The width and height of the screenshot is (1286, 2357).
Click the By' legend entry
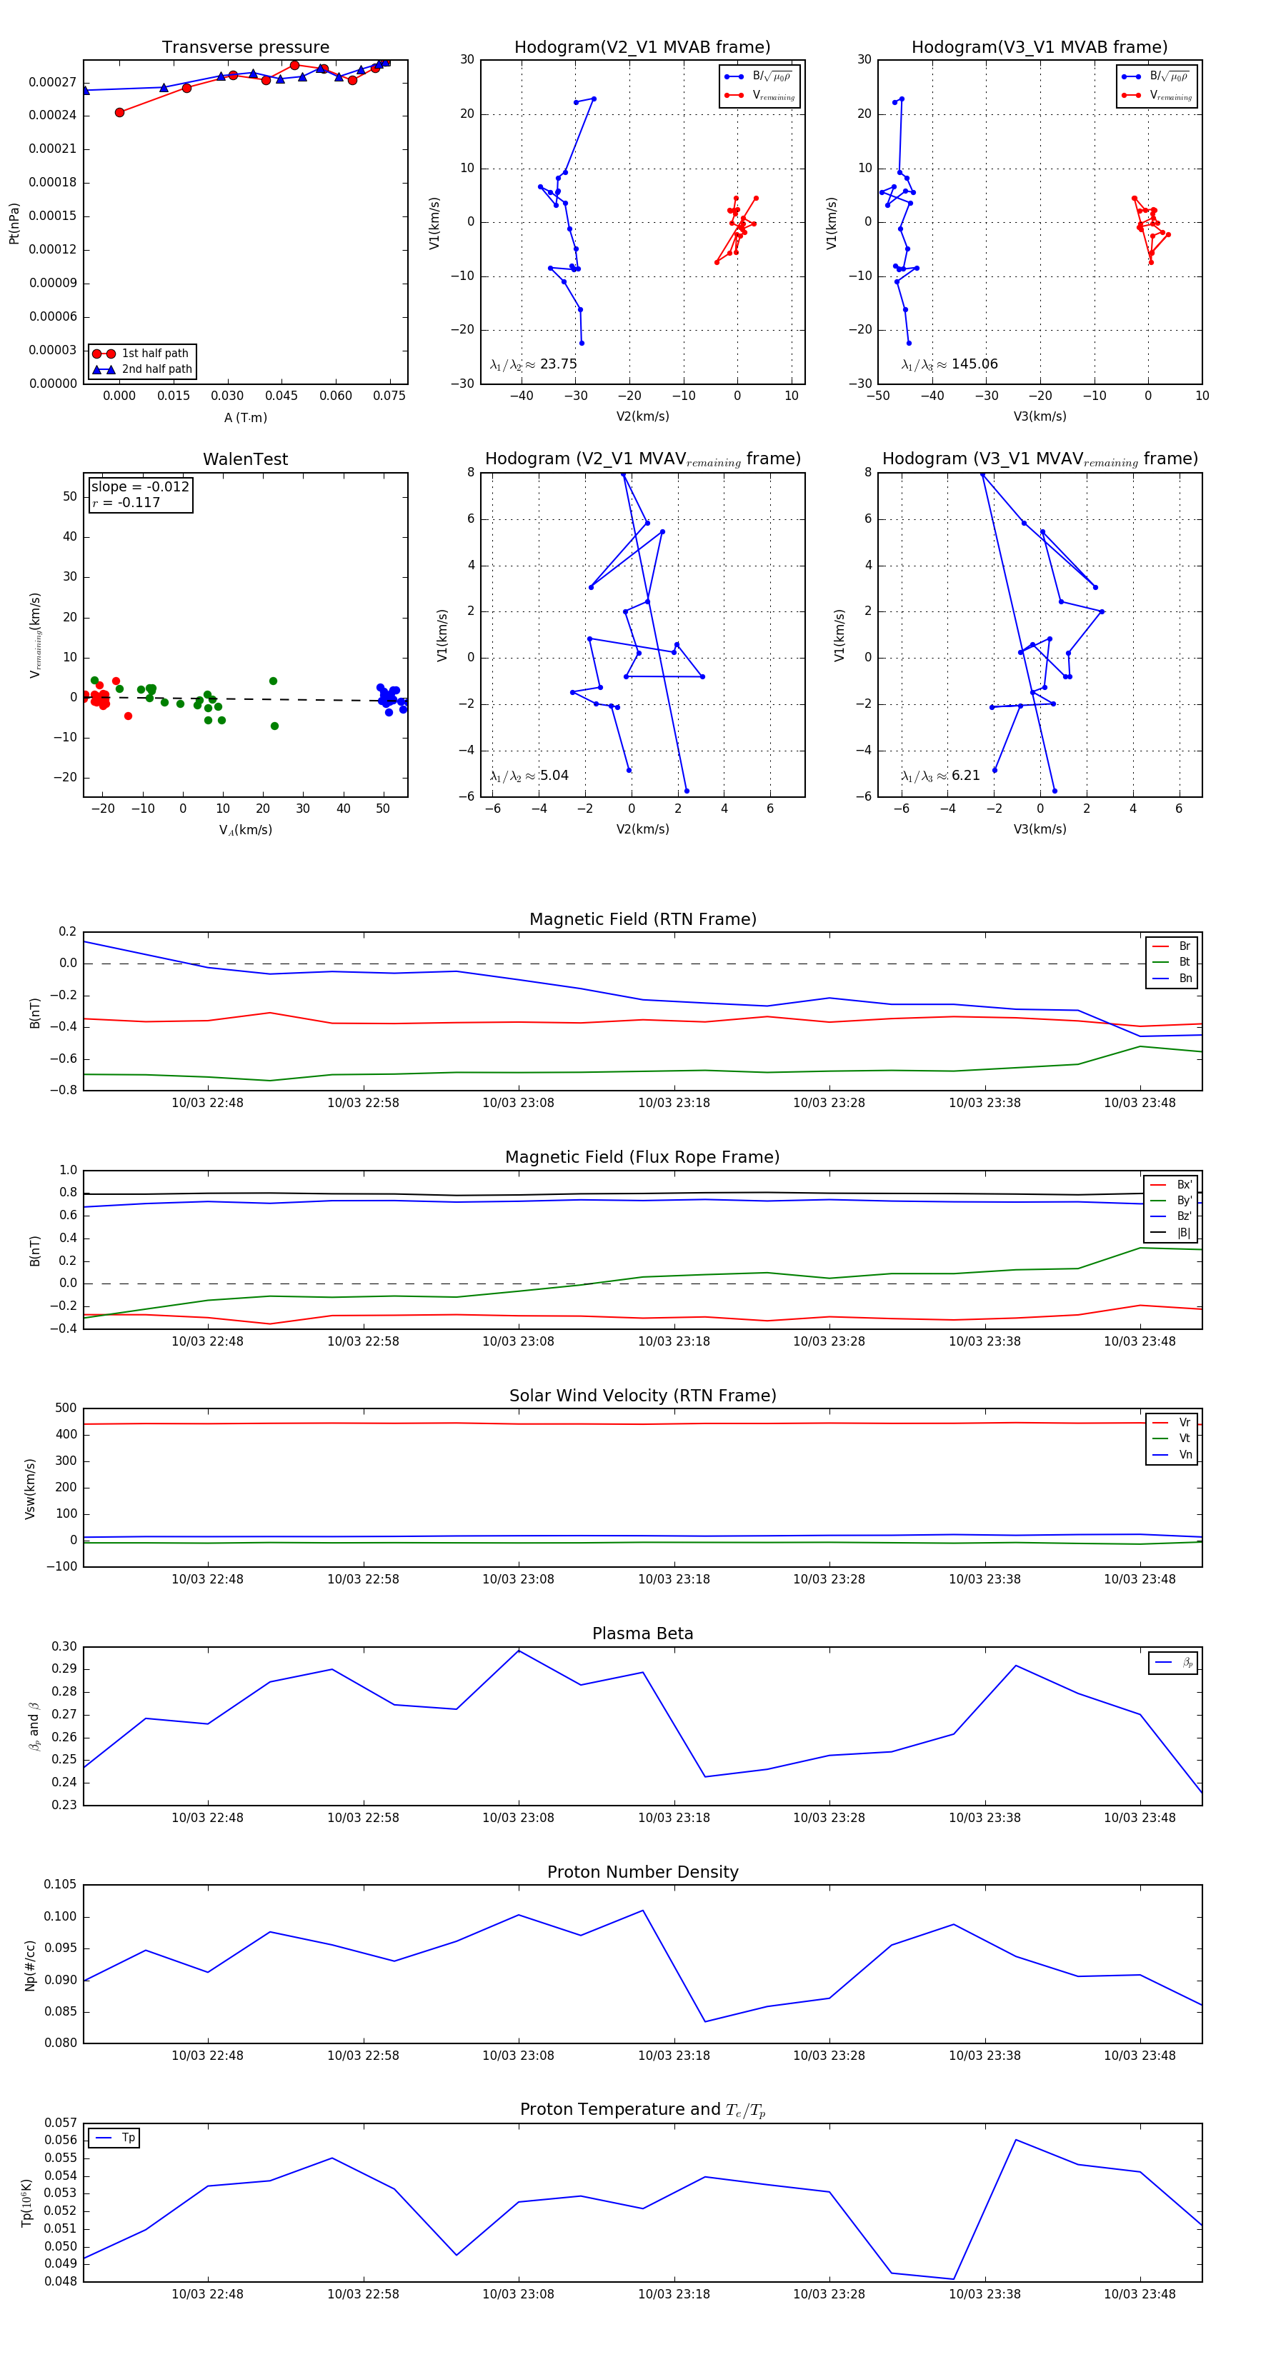(1172, 1201)
